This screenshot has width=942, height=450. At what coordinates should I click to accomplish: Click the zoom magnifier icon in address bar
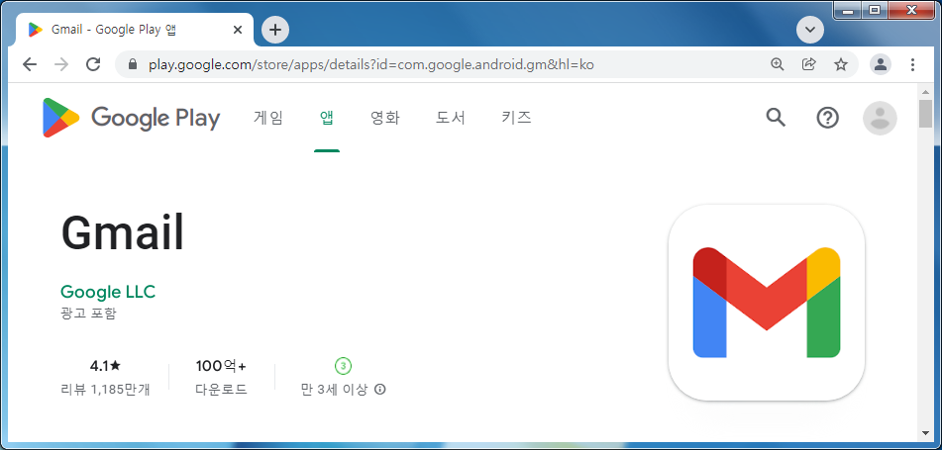point(778,64)
